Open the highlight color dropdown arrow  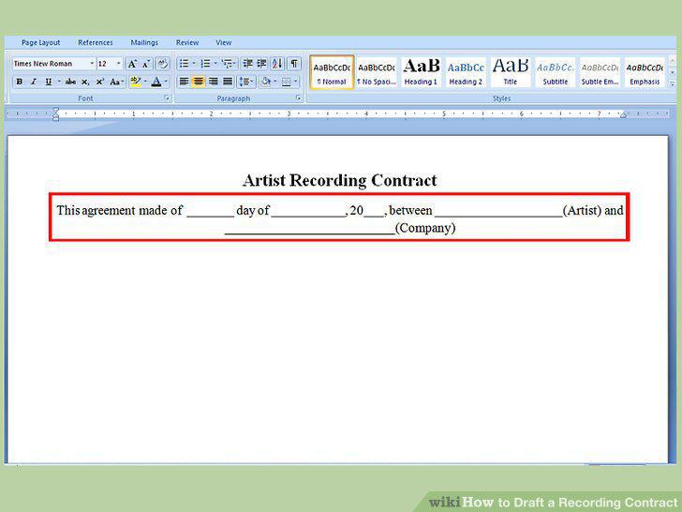[x=145, y=82]
